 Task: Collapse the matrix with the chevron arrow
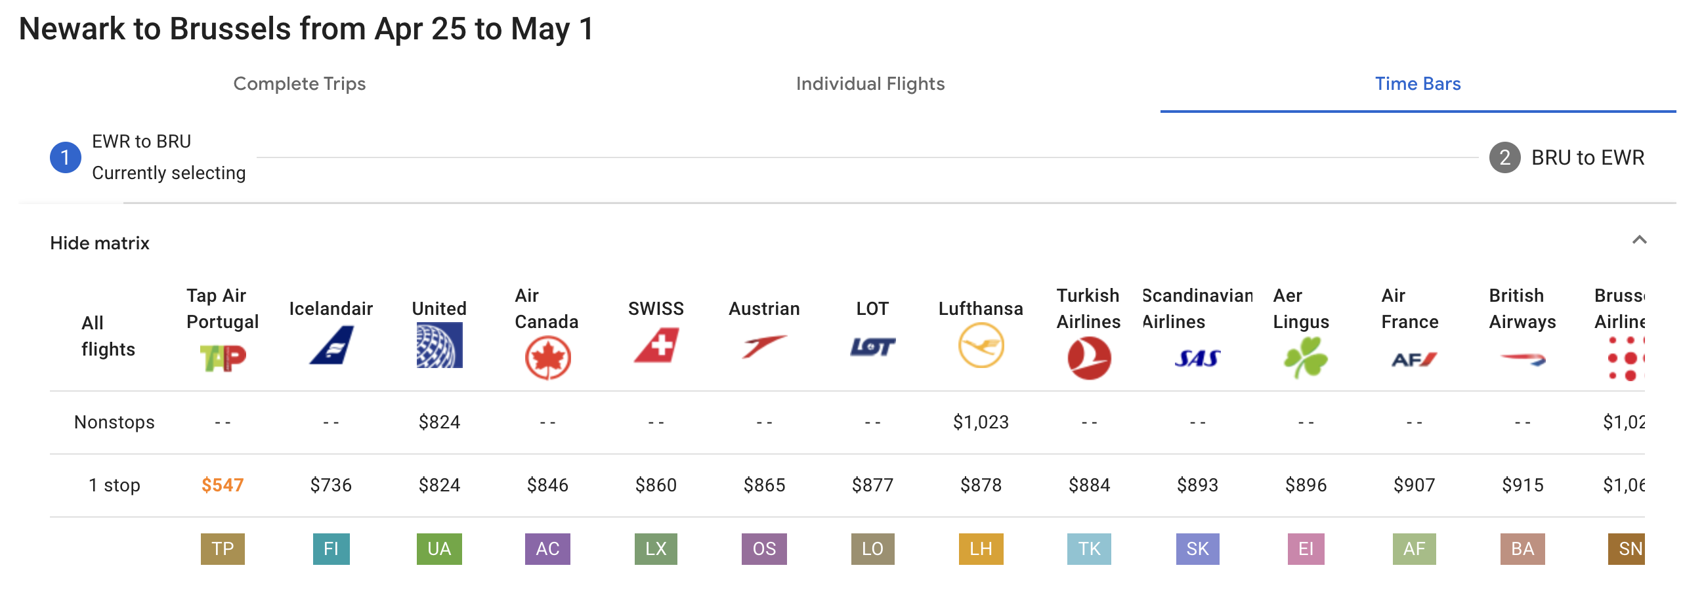(x=1639, y=240)
